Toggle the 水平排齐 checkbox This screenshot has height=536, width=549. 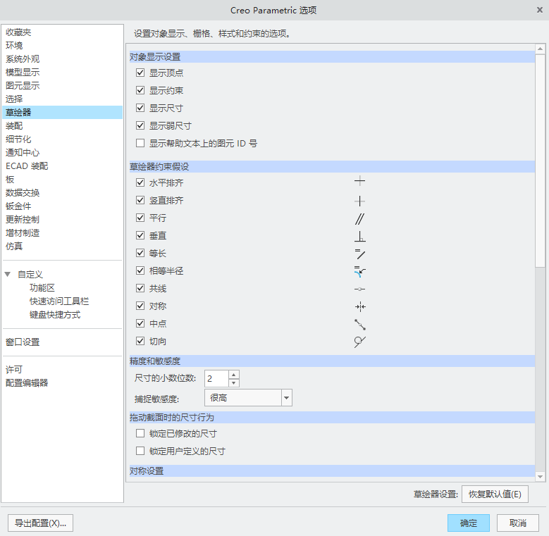click(x=140, y=182)
